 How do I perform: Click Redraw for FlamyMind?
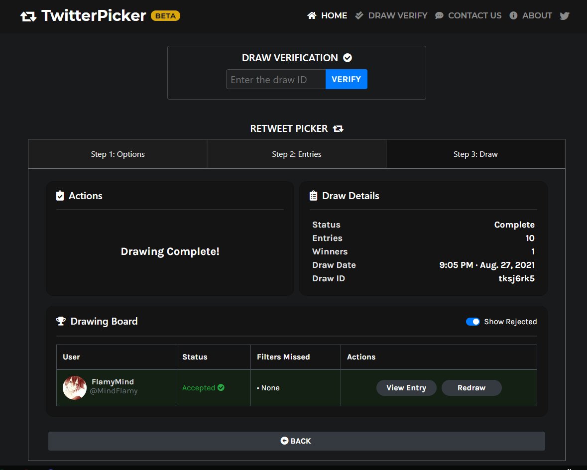(471, 388)
